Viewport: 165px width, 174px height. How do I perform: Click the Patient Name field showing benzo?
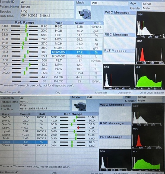pos(46,7)
